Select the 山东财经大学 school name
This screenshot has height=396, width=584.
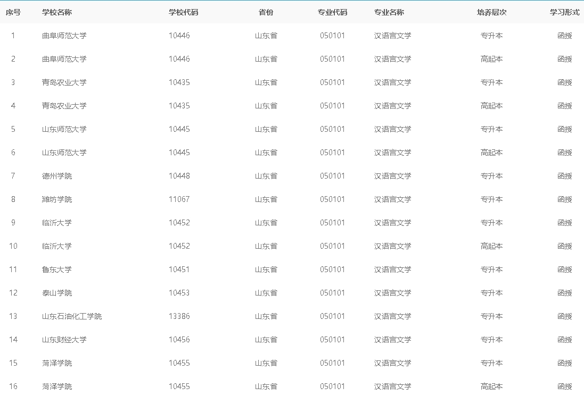tap(64, 340)
